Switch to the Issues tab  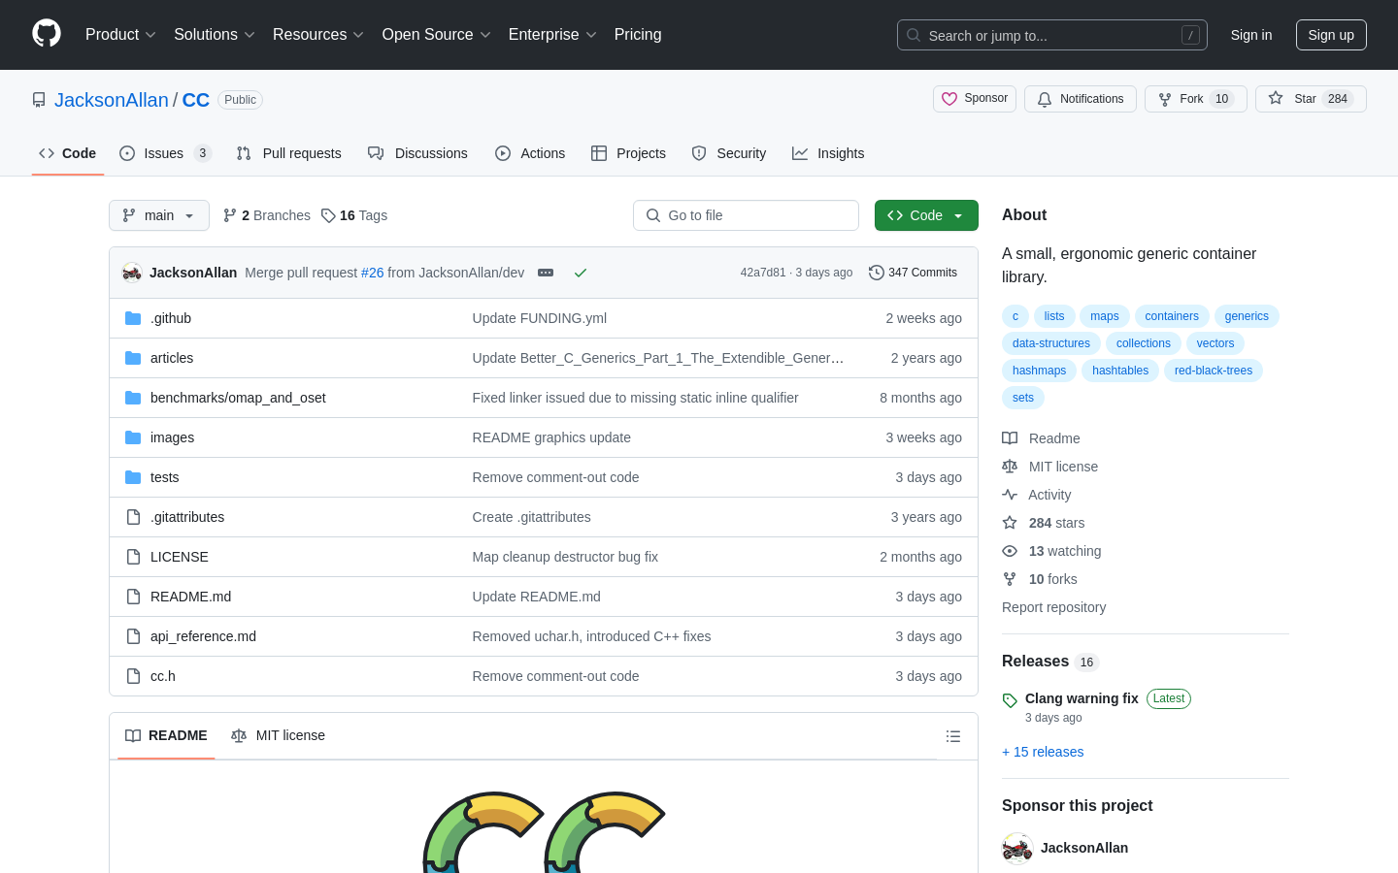coord(165,153)
